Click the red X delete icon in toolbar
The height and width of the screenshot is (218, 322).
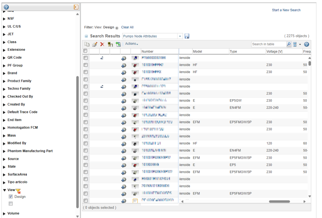102,44
